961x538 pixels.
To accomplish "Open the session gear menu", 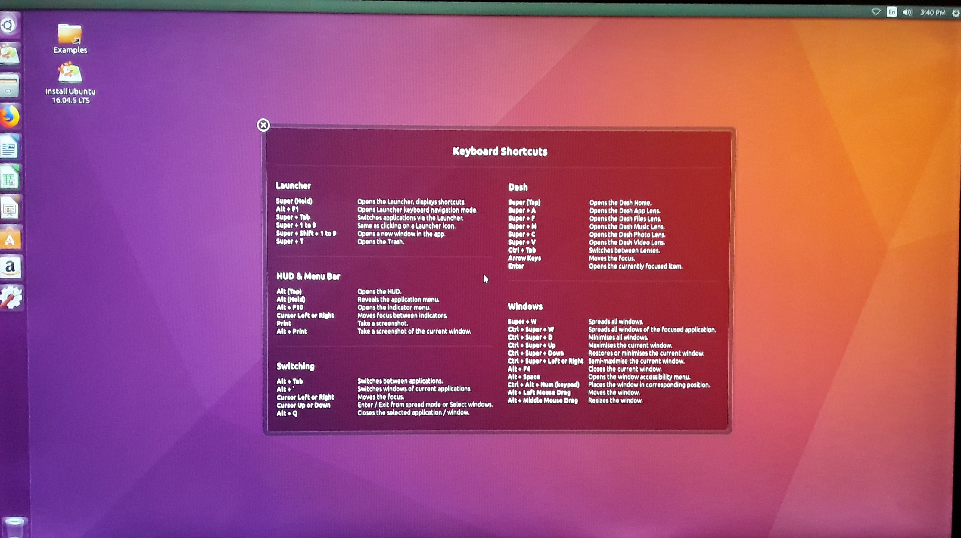I will tap(955, 13).
